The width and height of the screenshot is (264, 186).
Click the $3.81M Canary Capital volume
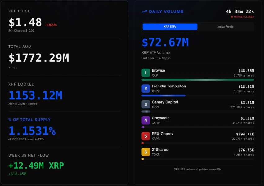click(x=247, y=103)
